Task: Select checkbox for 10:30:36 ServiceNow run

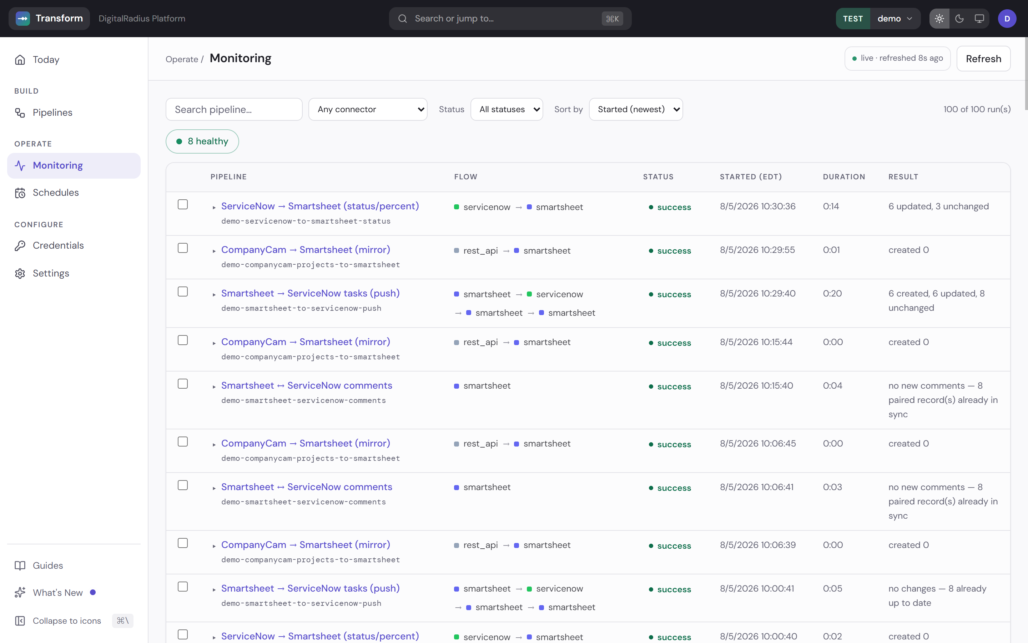Action: tap(183, 205)
